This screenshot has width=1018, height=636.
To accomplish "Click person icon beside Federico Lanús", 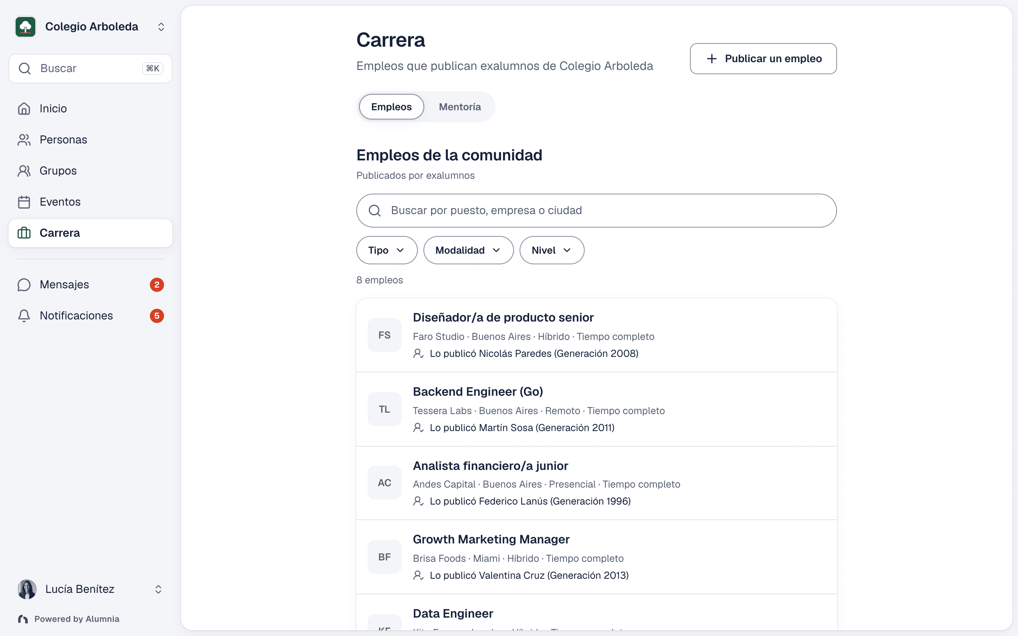I will pos(418,501).
